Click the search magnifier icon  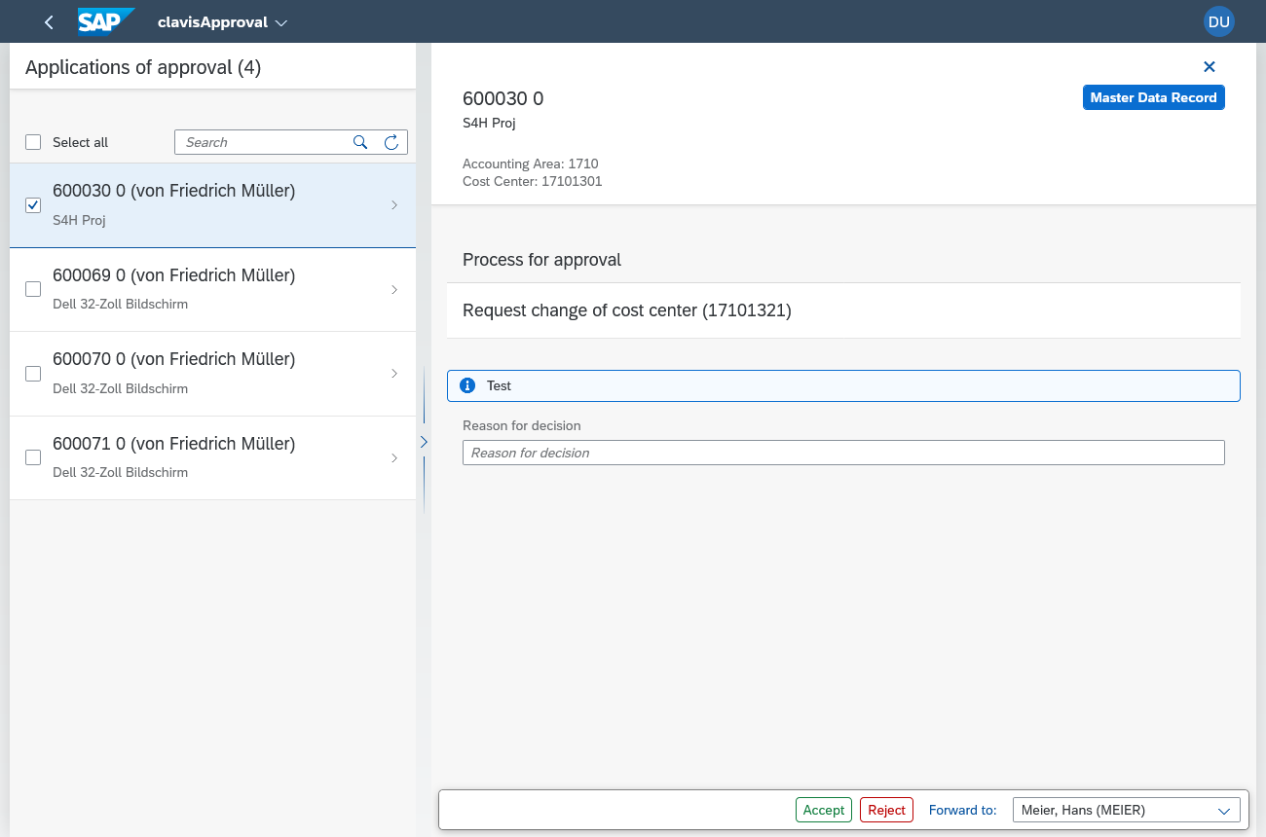tap(360, 142)
